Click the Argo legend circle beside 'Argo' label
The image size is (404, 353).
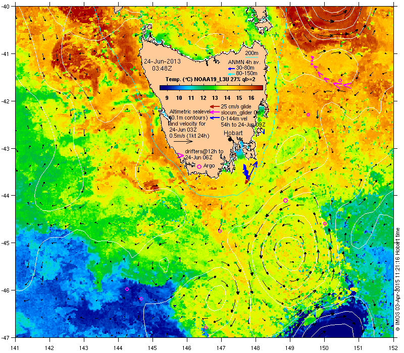click(x=199, y=166)
